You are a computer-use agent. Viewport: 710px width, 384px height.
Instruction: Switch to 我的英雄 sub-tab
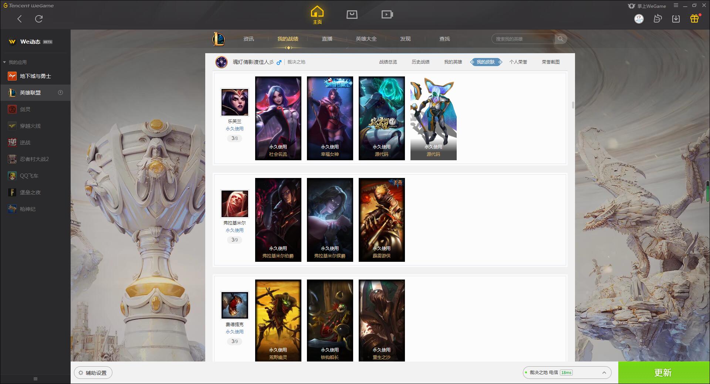(x=453, y=62)
